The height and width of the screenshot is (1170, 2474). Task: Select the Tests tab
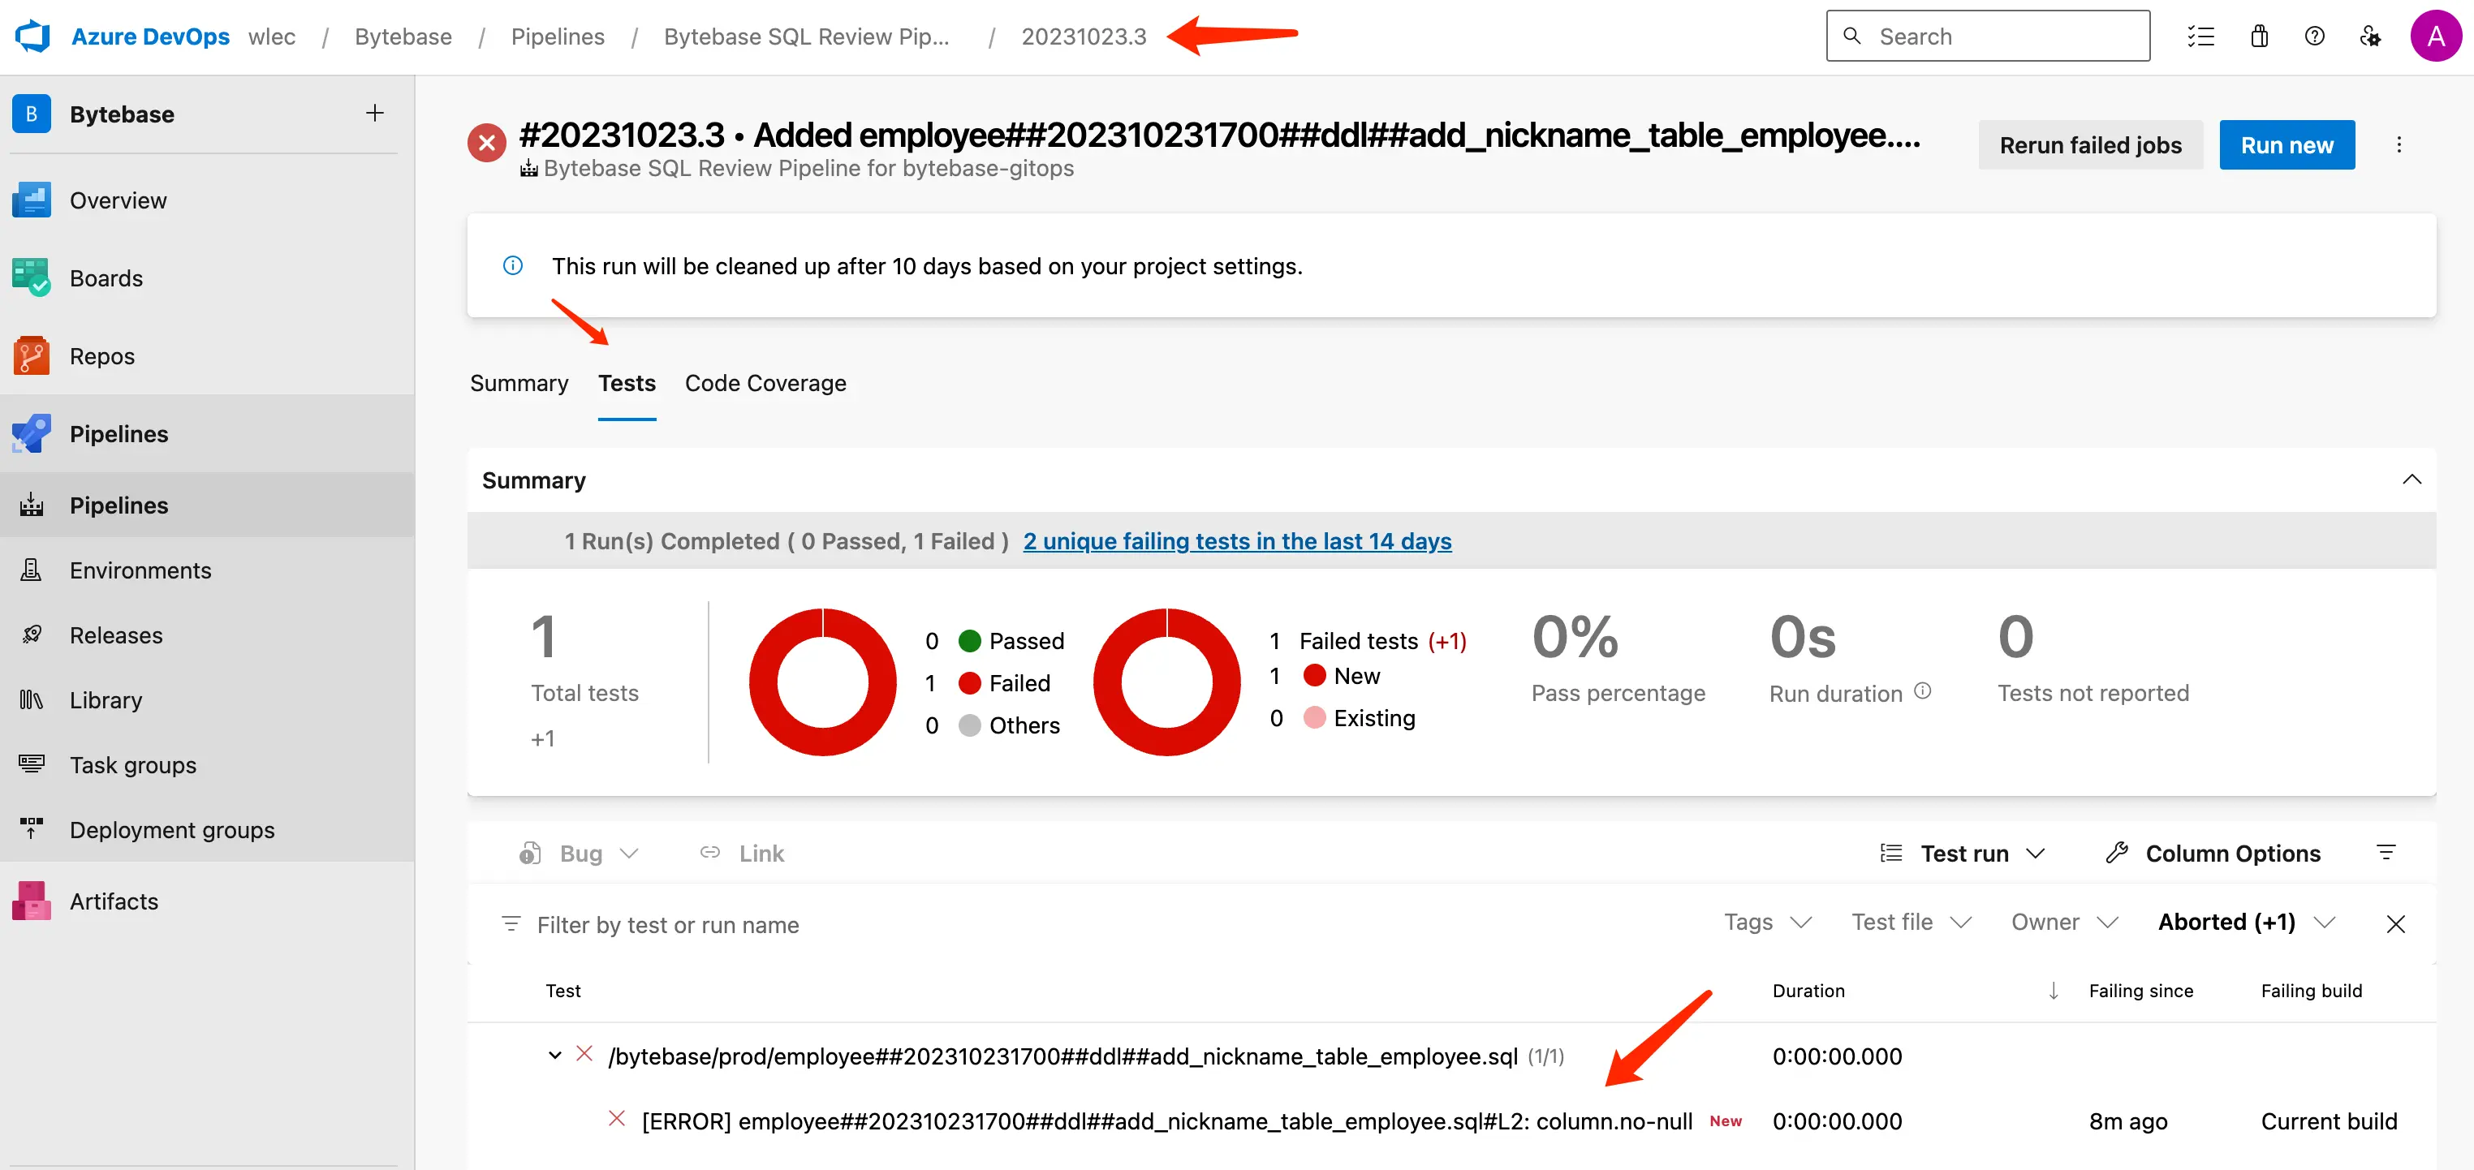click(x=627, y=383)
